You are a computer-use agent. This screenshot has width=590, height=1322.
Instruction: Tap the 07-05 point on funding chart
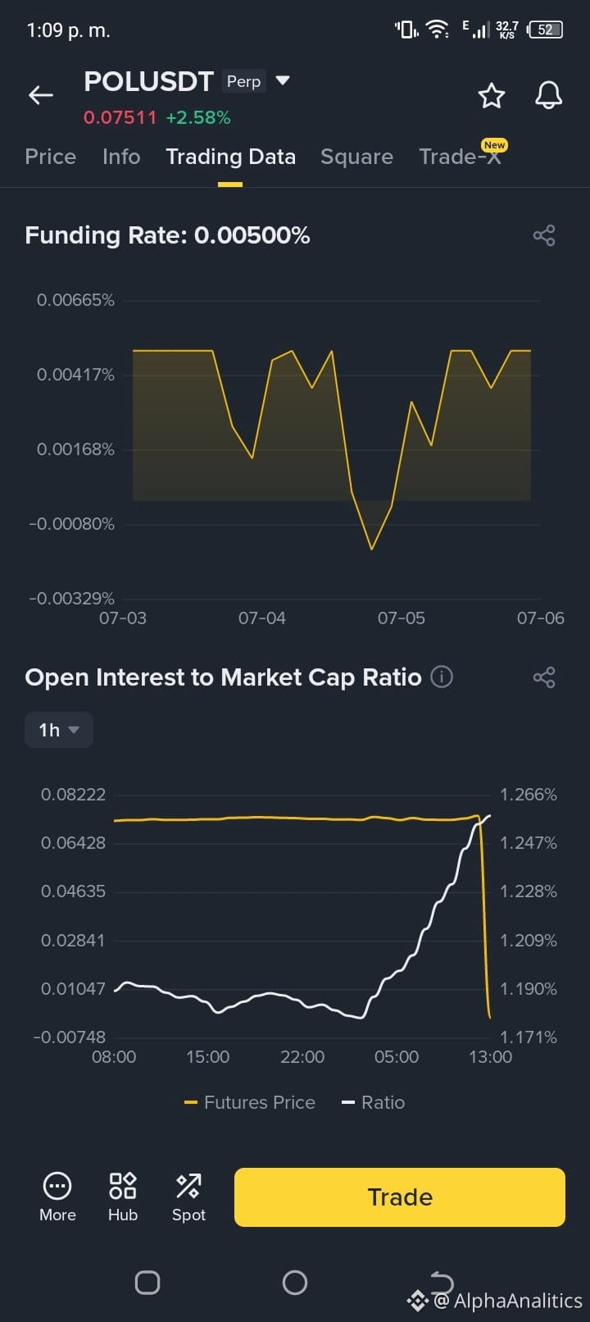402,618
